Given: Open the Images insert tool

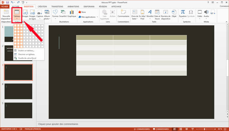Looking at the screenshot, I should (x=26, y=14).
